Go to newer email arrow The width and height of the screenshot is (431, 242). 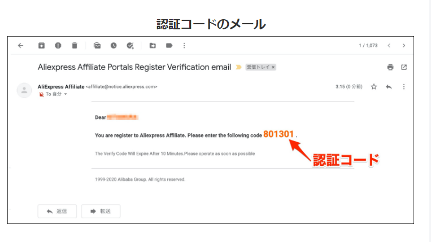[389, 46]
